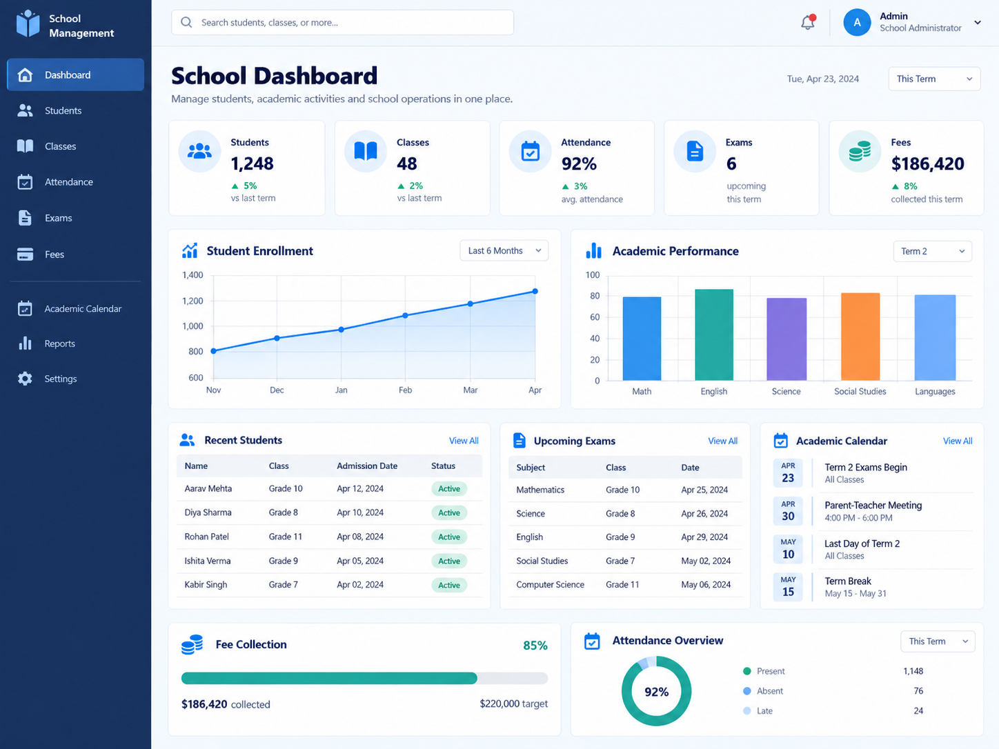Click the Admin avatar circle
The height and width of the screenshot is (749, 999).
tap(857, 23)
